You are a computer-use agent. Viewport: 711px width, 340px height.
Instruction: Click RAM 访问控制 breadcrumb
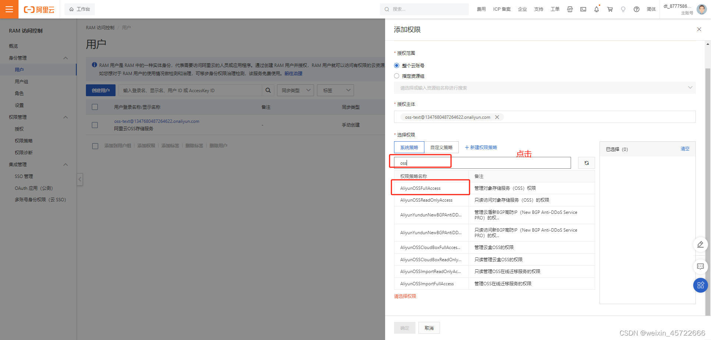click(100, 28)
